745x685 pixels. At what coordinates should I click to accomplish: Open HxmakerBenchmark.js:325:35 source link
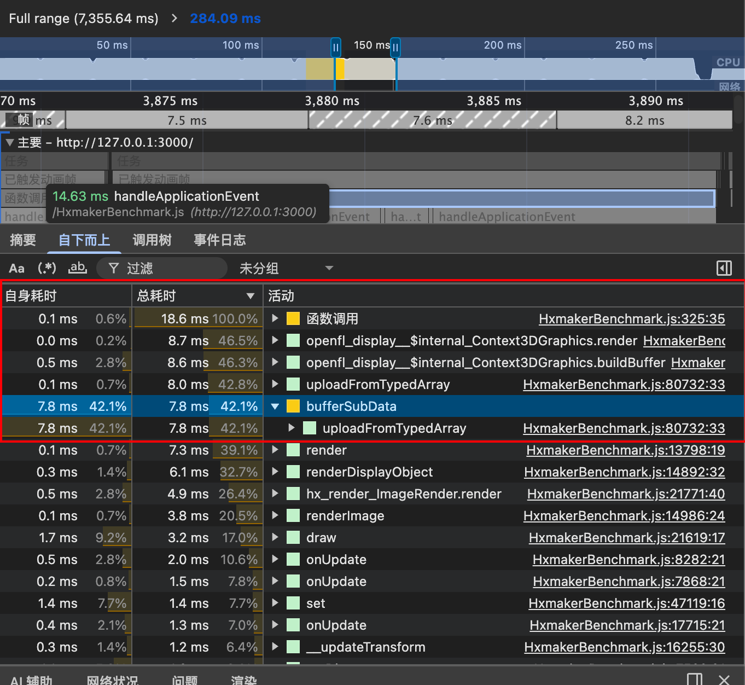pos(631,319)
